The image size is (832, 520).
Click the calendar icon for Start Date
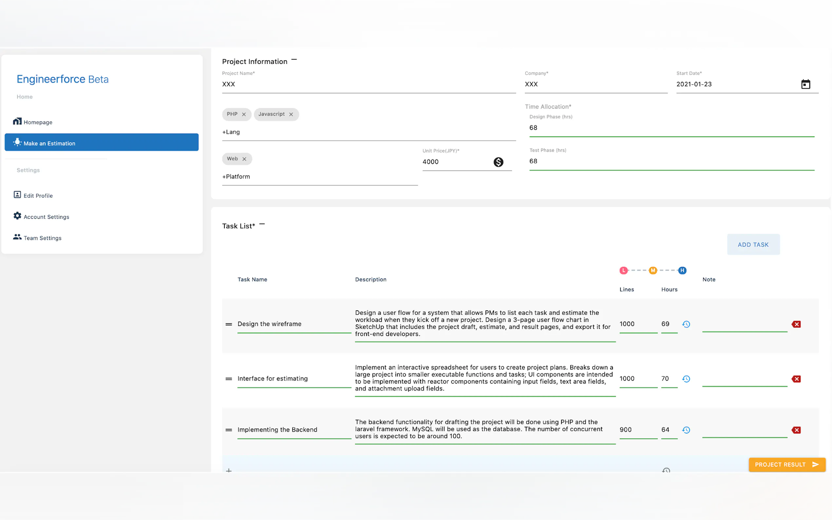[x=805, y=84]
